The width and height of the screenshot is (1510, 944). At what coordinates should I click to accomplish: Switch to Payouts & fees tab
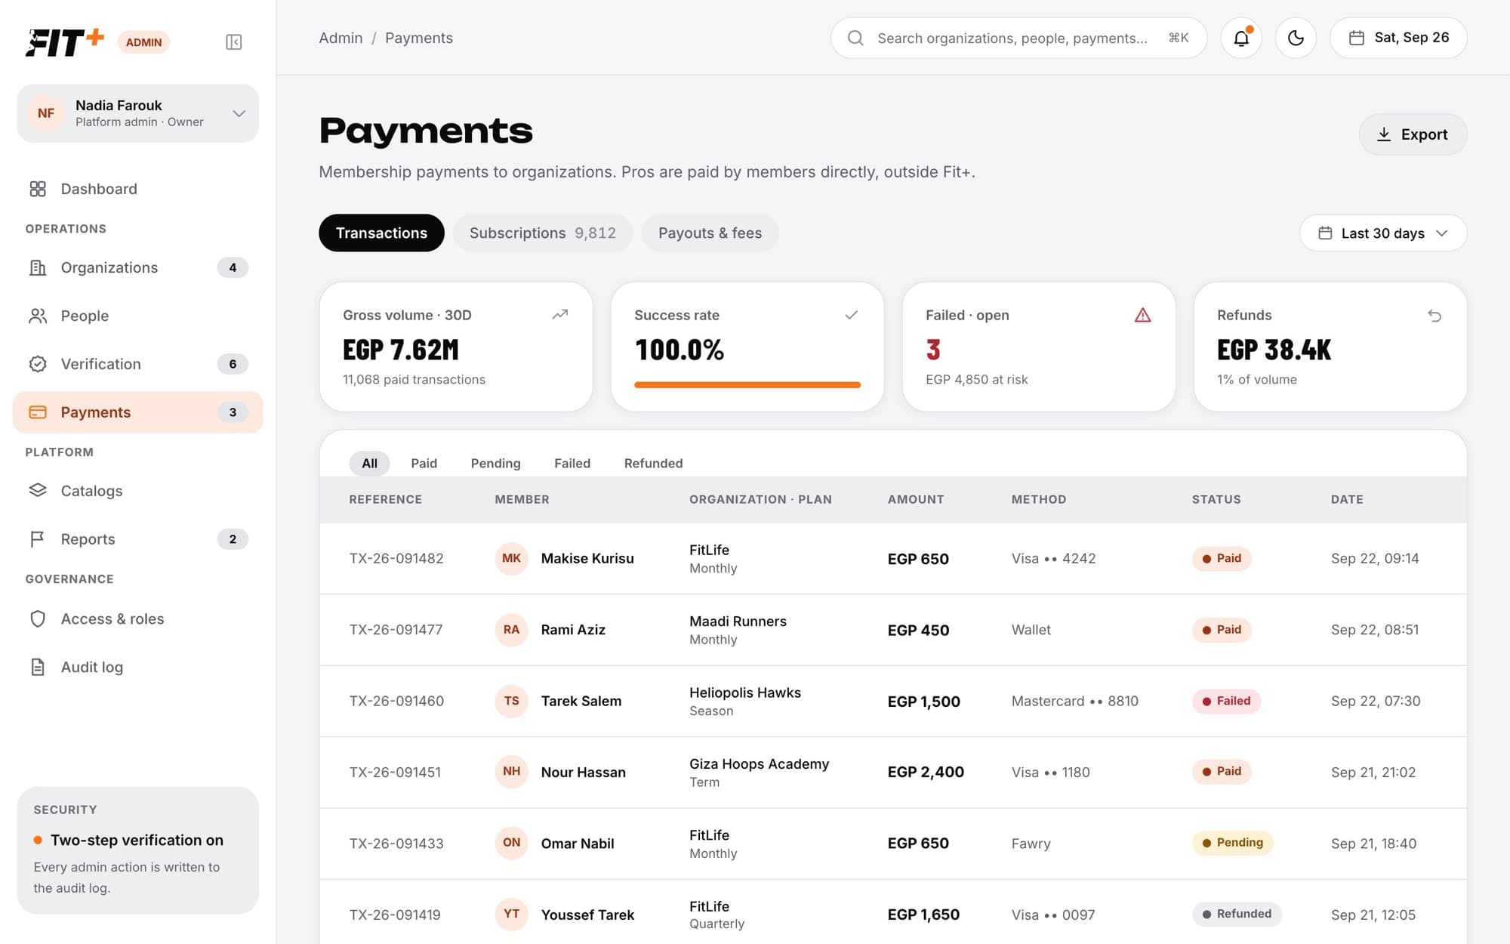[x=710, y=233]
